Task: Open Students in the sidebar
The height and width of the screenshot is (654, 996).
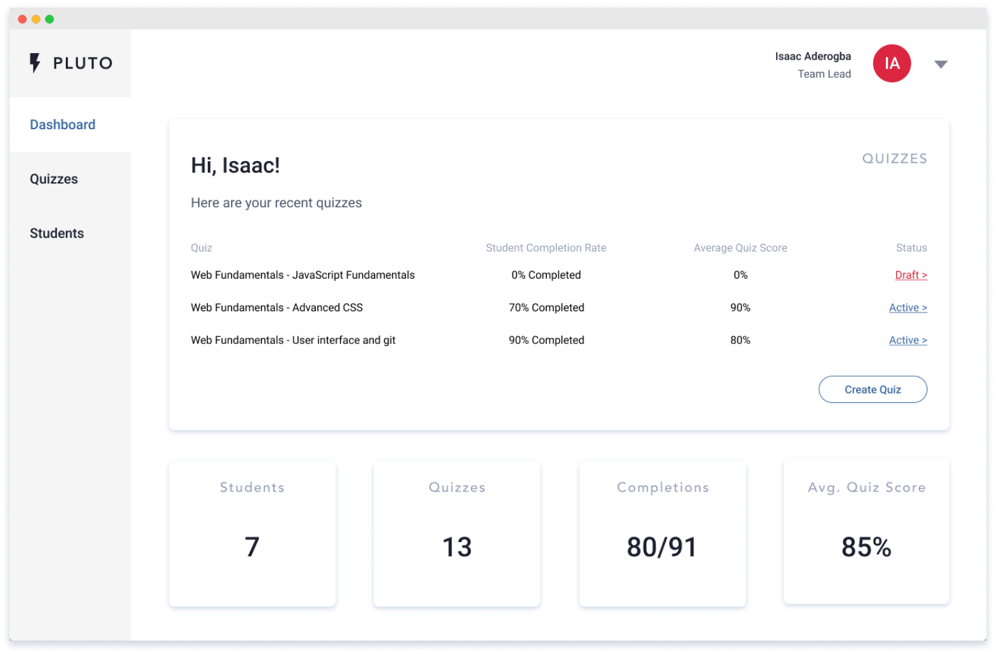Action: 57,233
